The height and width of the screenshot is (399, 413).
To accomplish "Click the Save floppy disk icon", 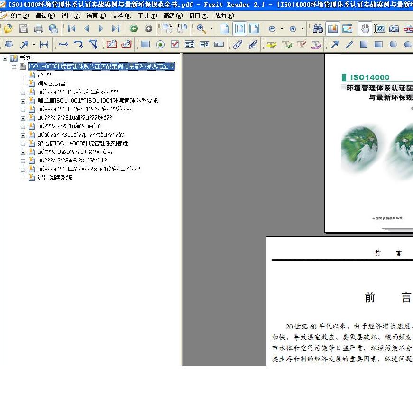I will (24, 28).
